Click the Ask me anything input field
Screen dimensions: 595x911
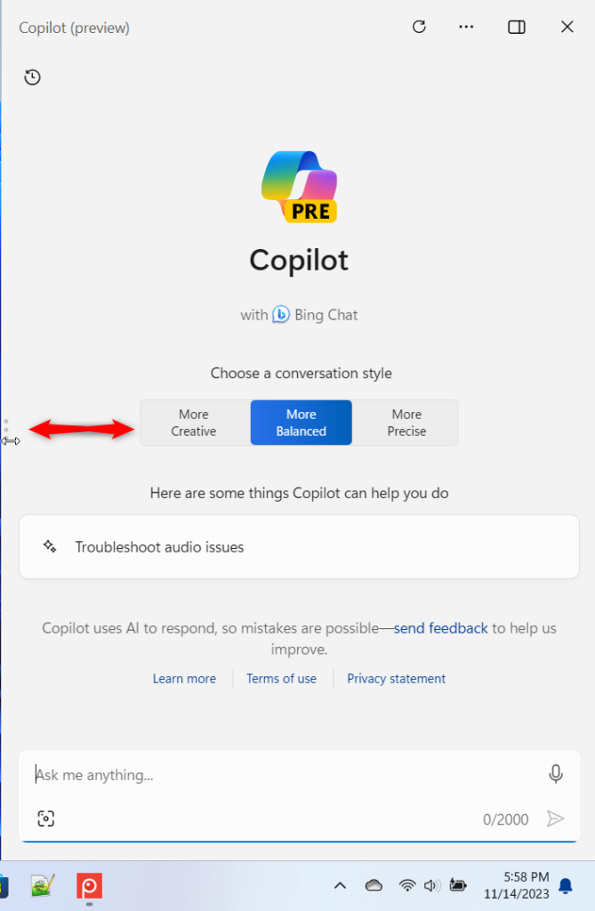click(285, 775)
